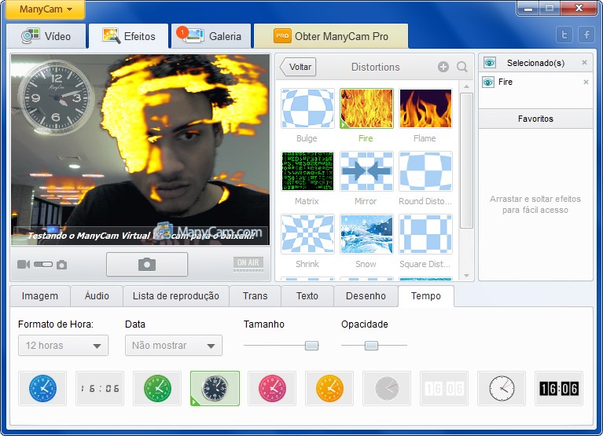Open the Lista de reprodução tab
603x436 pixels.
(x=176, y=296)
